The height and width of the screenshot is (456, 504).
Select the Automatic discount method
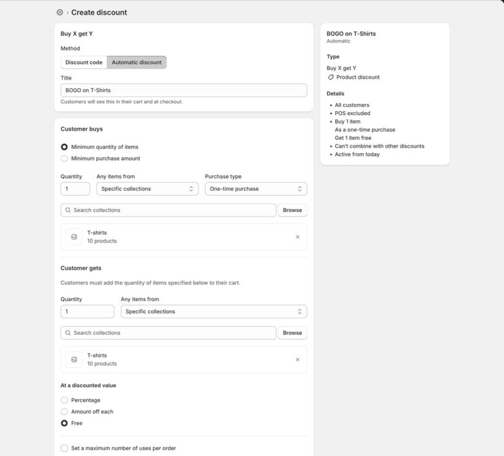click(x=136, y=62)
